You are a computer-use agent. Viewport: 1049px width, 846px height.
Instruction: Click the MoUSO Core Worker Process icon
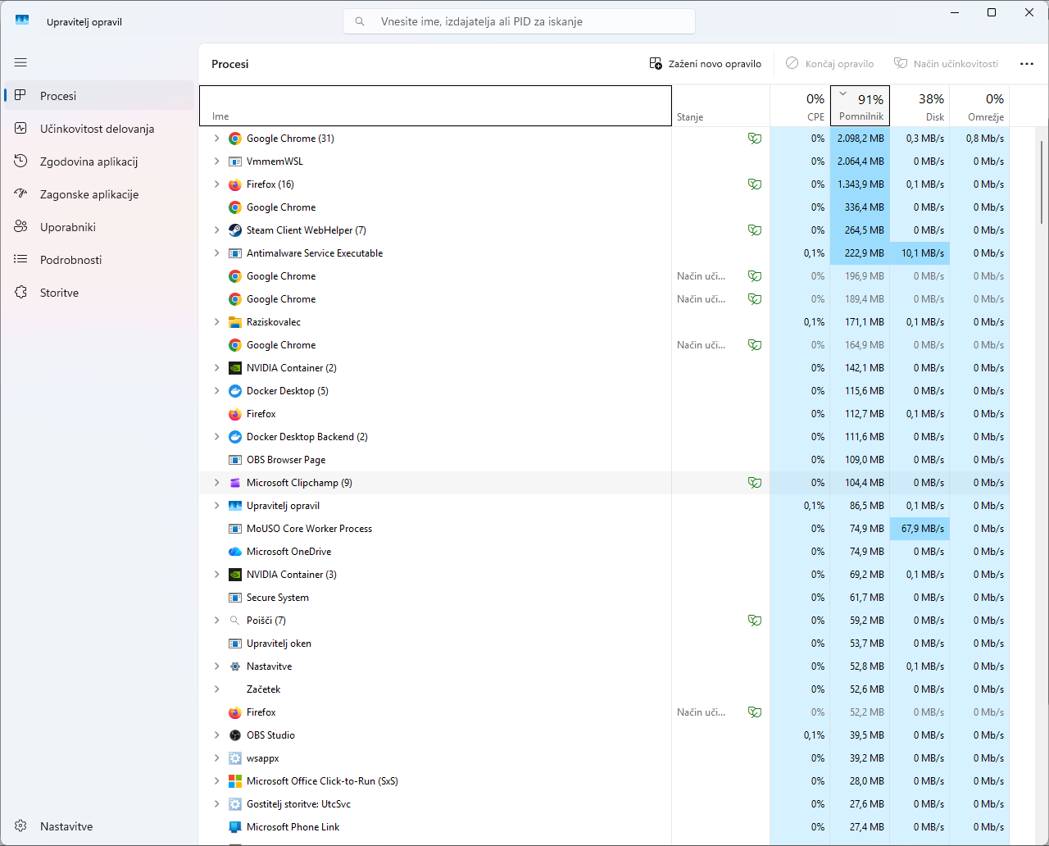[x=235, y=529]
